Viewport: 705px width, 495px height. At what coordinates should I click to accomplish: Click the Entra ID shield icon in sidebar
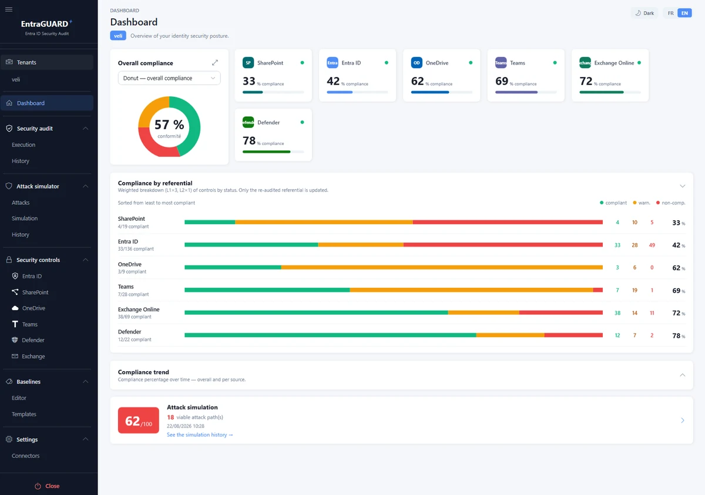point(15,276)
